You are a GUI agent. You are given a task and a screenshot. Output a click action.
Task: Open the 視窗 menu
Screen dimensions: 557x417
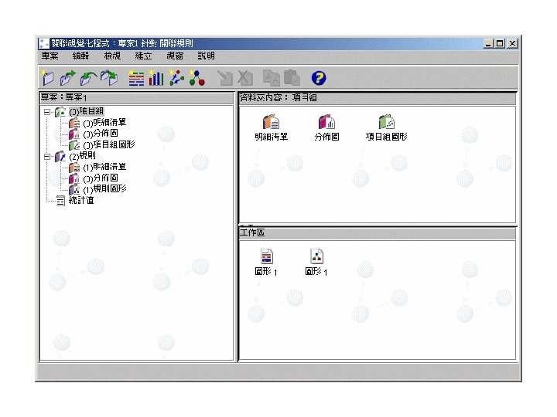175,56
